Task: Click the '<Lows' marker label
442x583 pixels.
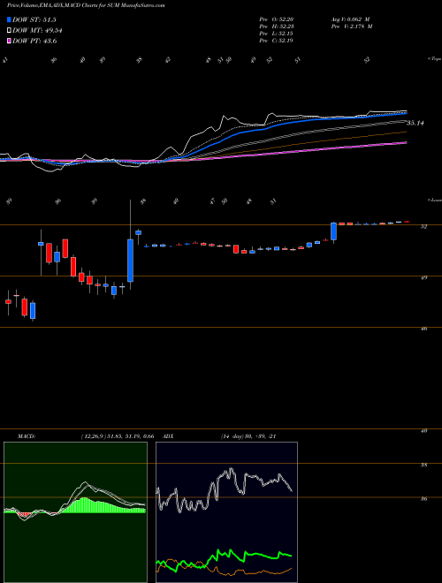Action: [x=434, y=200]
